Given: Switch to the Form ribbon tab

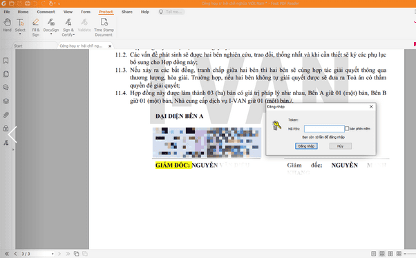Looking at the screenshot, I should 86,12.
